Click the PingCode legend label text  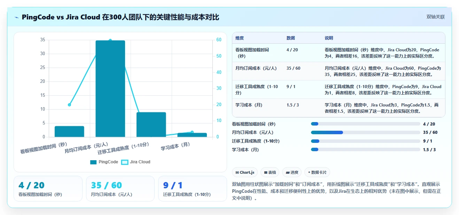pos(108,162)
